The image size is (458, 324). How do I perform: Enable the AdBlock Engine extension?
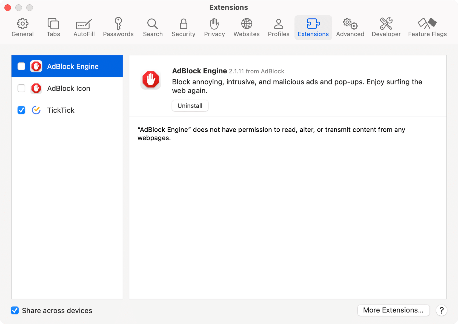21,66
